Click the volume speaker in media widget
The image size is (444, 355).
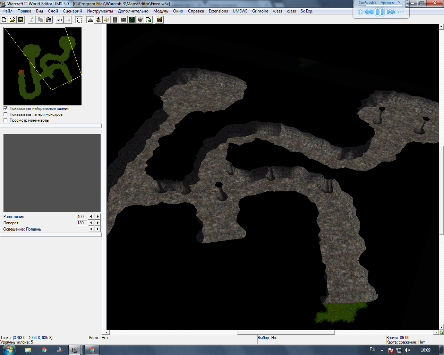coord(399,12)
